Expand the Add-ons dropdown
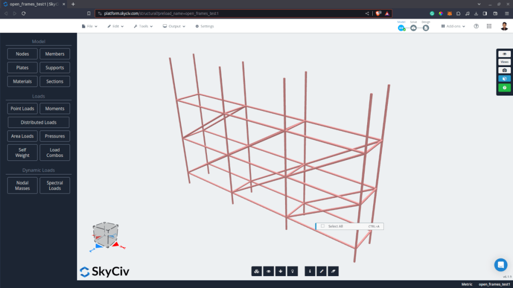Viewport: 513px width, 288px height. [x=452, y=26]
